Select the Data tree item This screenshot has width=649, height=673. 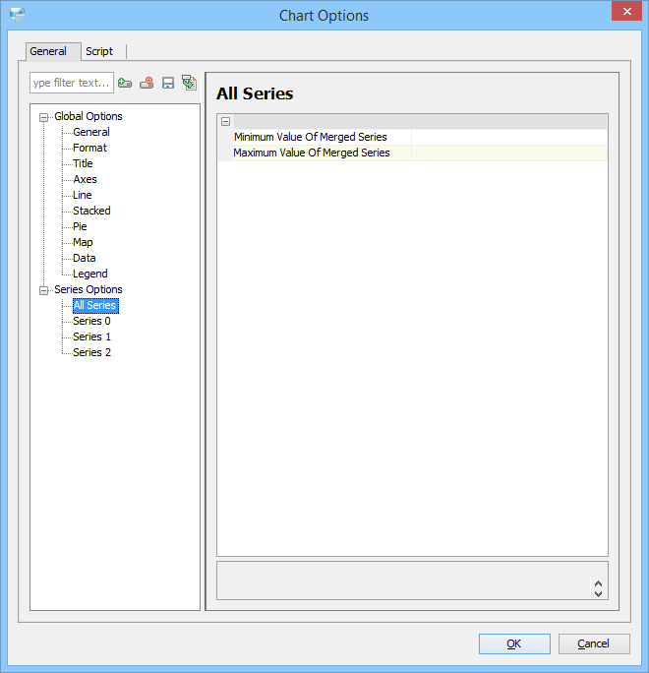[84, 258]
